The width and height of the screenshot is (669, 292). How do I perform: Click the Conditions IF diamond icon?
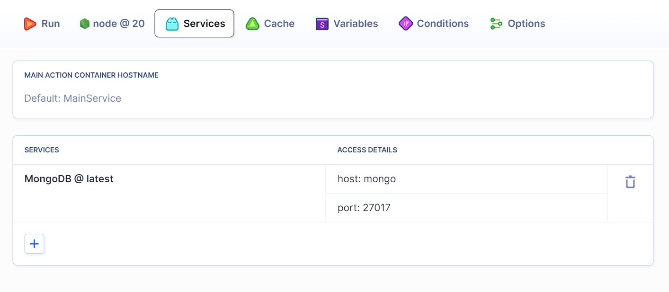tap(405, 23)
